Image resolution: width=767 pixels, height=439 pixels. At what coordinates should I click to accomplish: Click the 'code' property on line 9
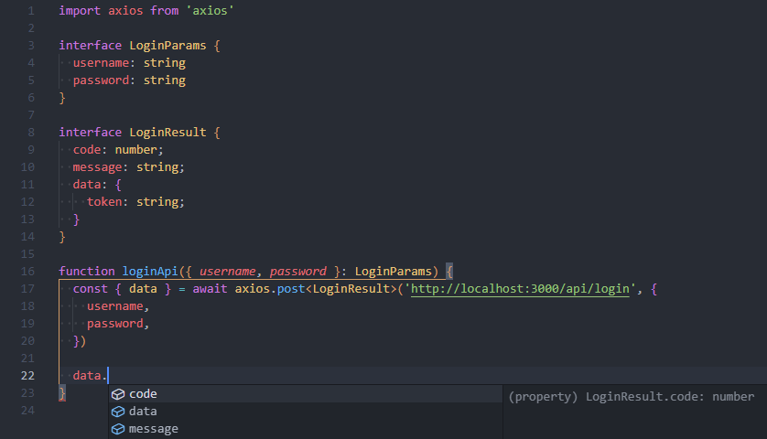[x=87, y=150]
